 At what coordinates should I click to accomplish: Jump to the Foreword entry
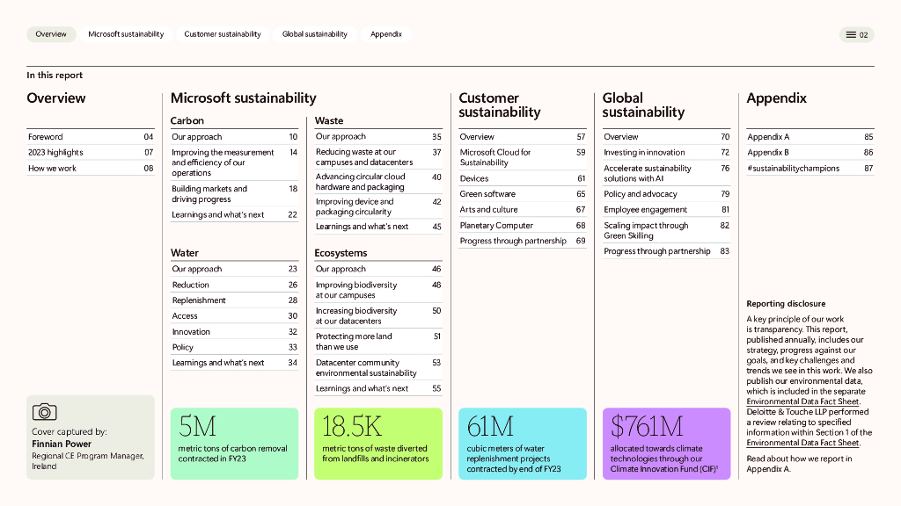click(46, 137)
